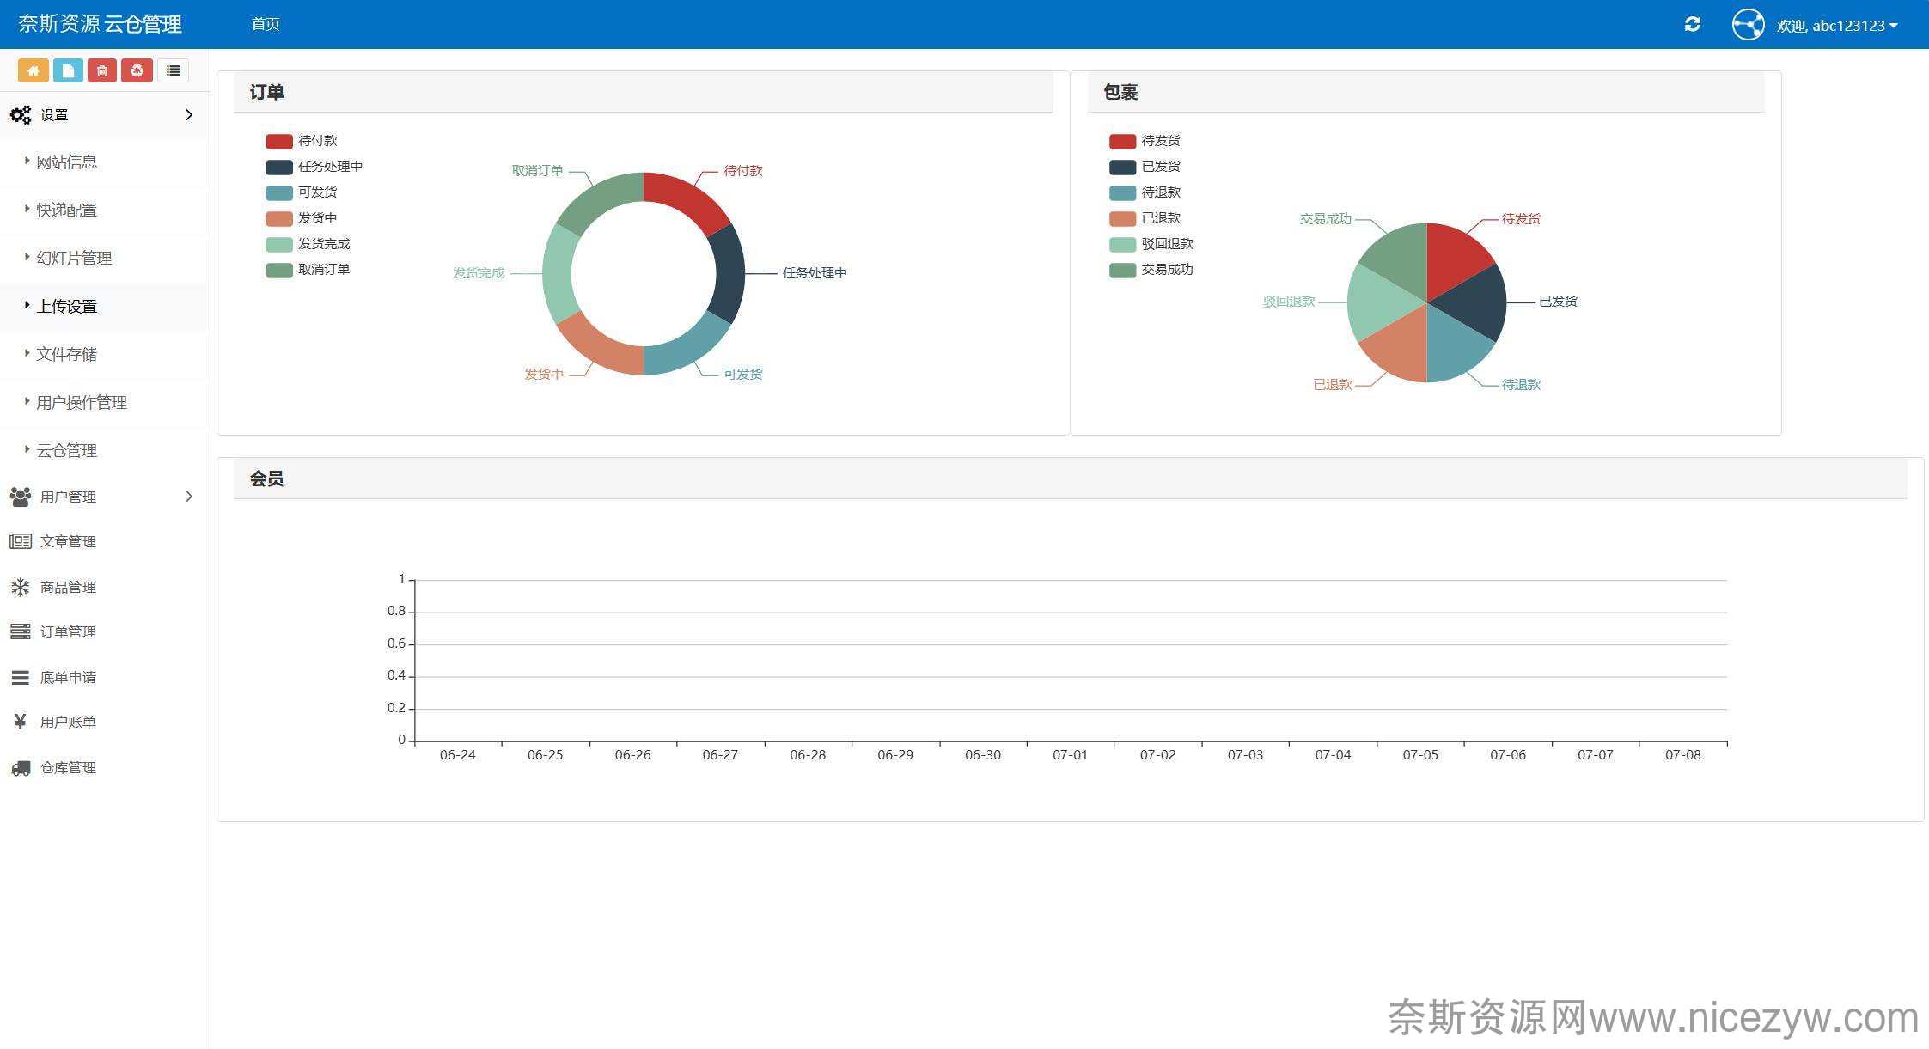Click the list view icon button
This screenshot has width=1929, height=1049.
(x=173, y=70)
